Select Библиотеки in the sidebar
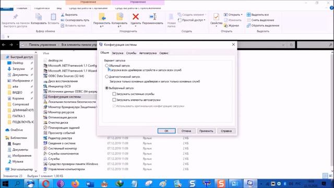Image resolution: width=334 pixels, height=188 pixels. click(x=17, y=138)
